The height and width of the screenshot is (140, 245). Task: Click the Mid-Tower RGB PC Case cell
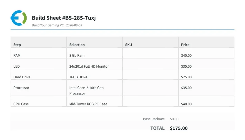click(x=95, y=101)
